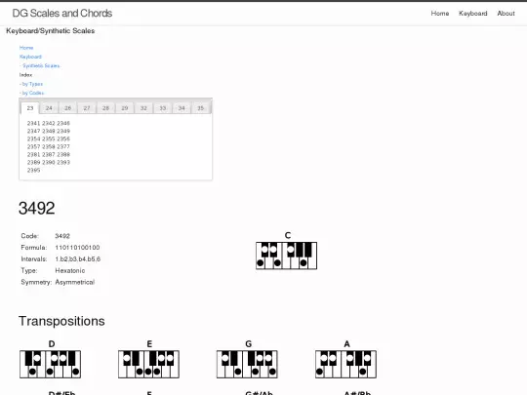This screenshot has width=527, height=395.
Task: Open the A transposition keyboard diagram
Action: point(345,364)
